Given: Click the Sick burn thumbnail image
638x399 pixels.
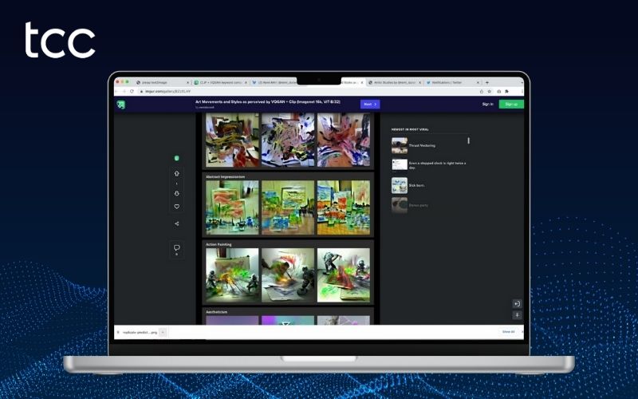Looking at the screenshot, I should click(400, 185).
